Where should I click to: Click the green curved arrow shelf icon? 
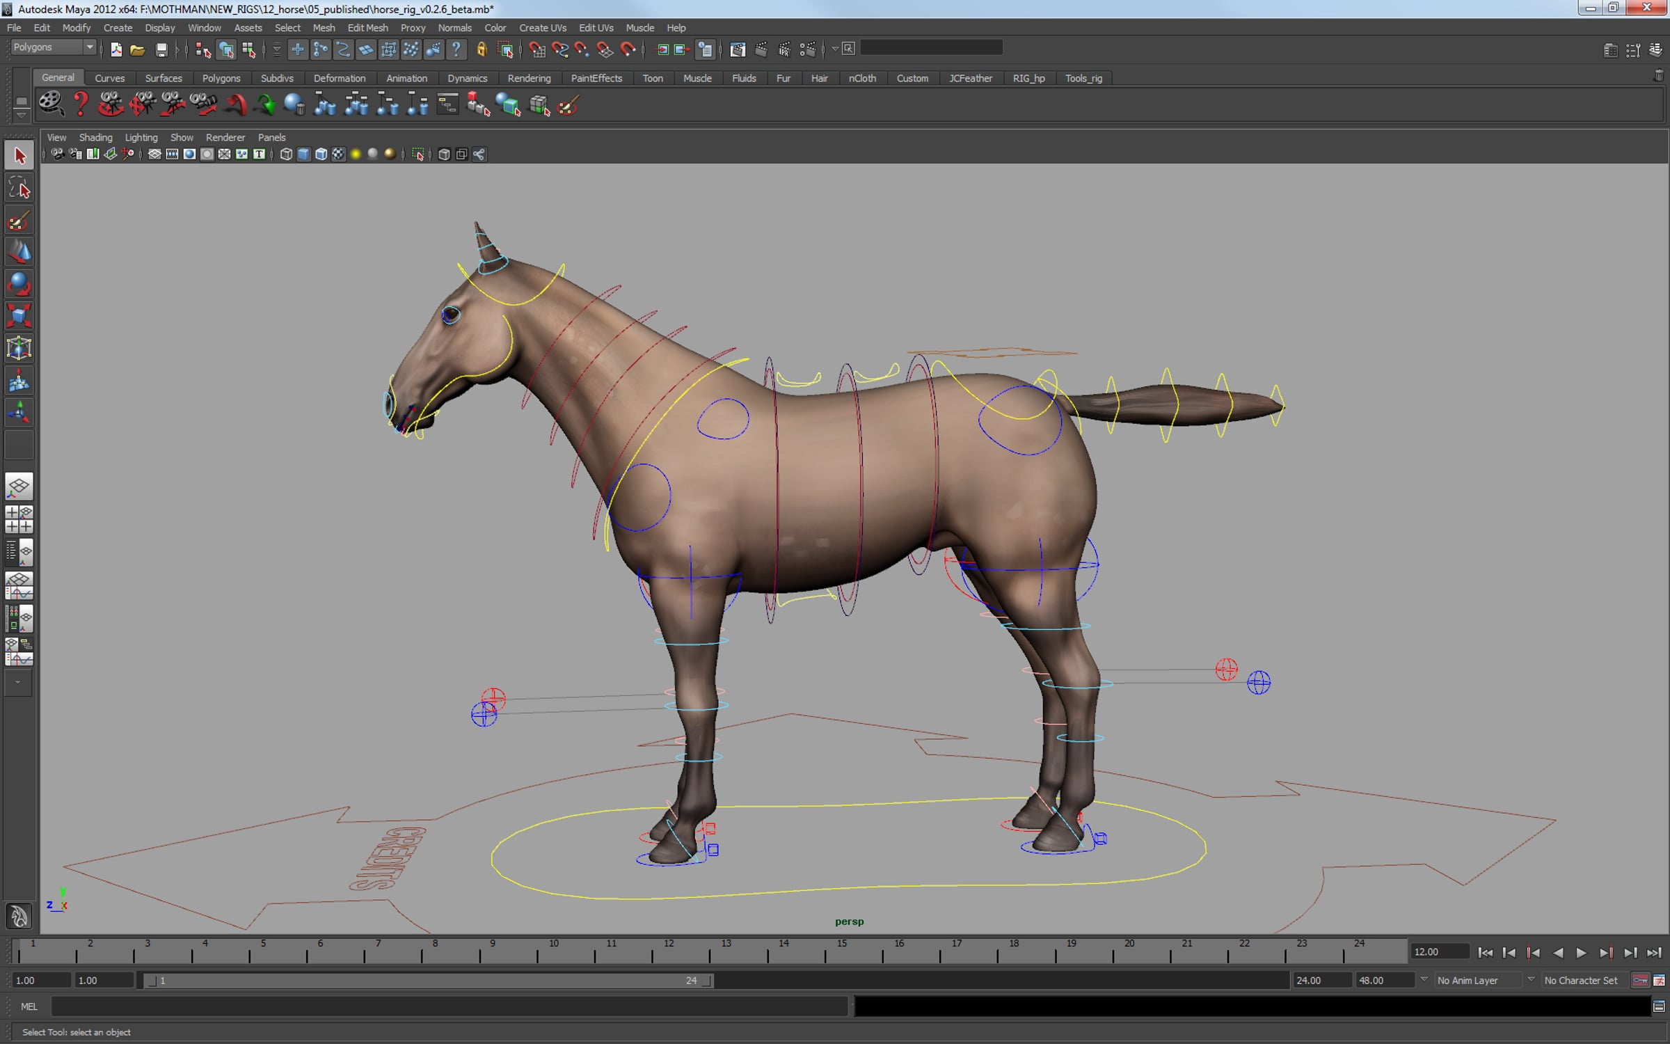(265, 105)
